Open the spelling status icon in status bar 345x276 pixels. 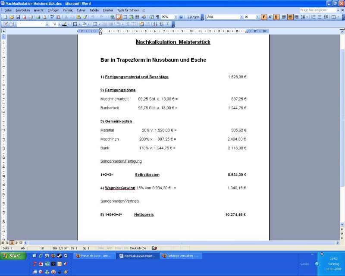154,248
